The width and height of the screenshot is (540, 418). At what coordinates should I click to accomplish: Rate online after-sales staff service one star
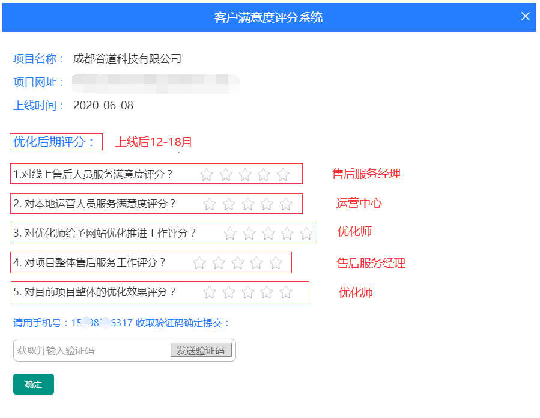pyautogui.click(x=207, y=175)
